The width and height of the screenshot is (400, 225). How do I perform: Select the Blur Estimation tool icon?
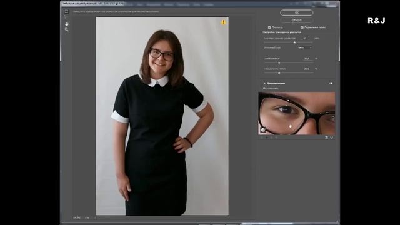click(x=66, y=12)
